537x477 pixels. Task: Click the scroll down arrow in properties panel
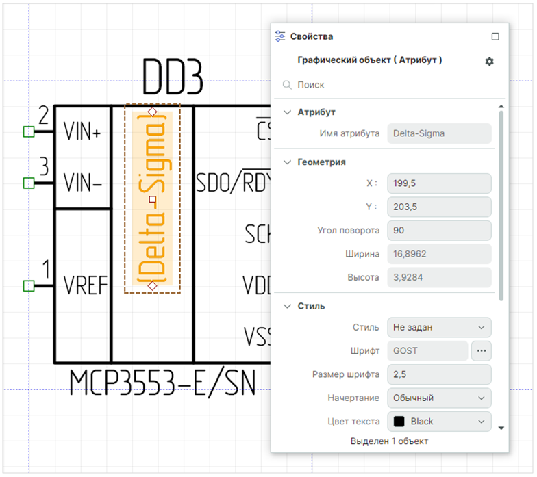click(x=501, y=428)
